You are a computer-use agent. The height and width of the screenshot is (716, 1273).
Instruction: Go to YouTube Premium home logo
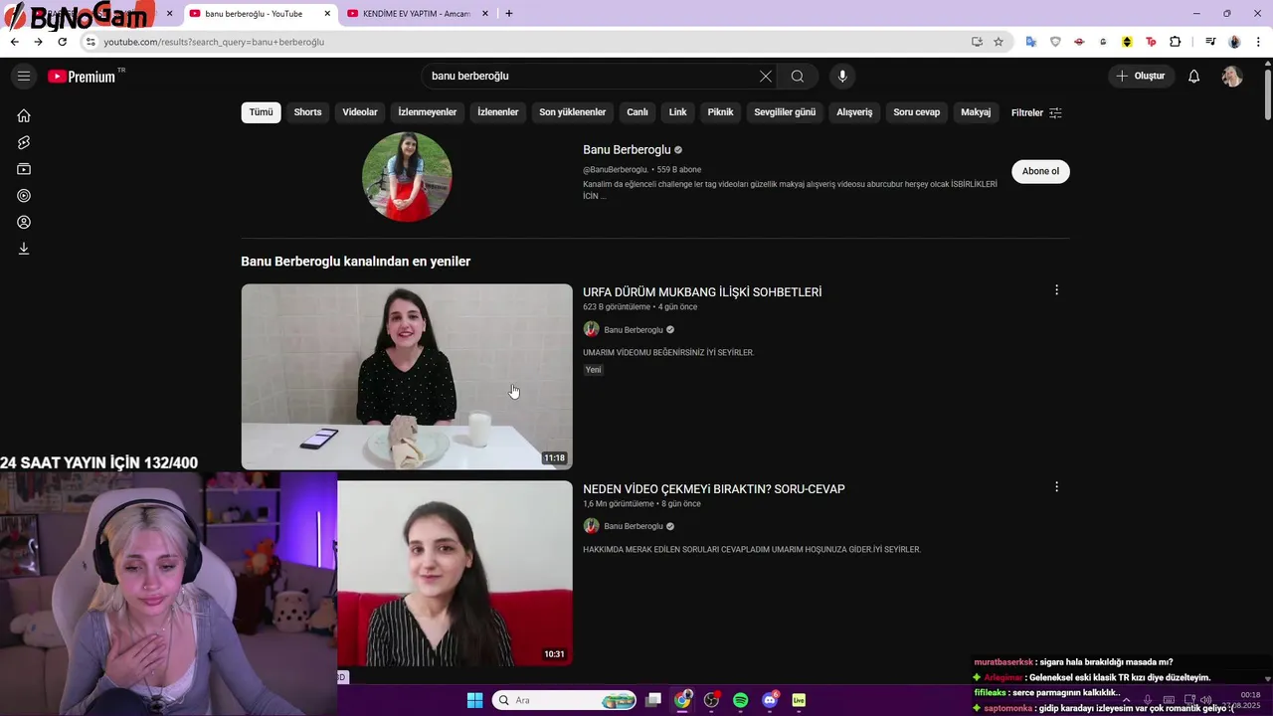pyautogui.click(x=82, y=77)
